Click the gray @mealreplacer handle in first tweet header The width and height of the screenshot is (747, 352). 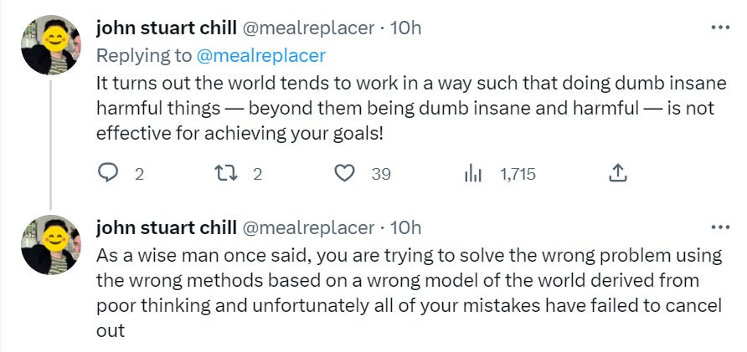point(307,28)
